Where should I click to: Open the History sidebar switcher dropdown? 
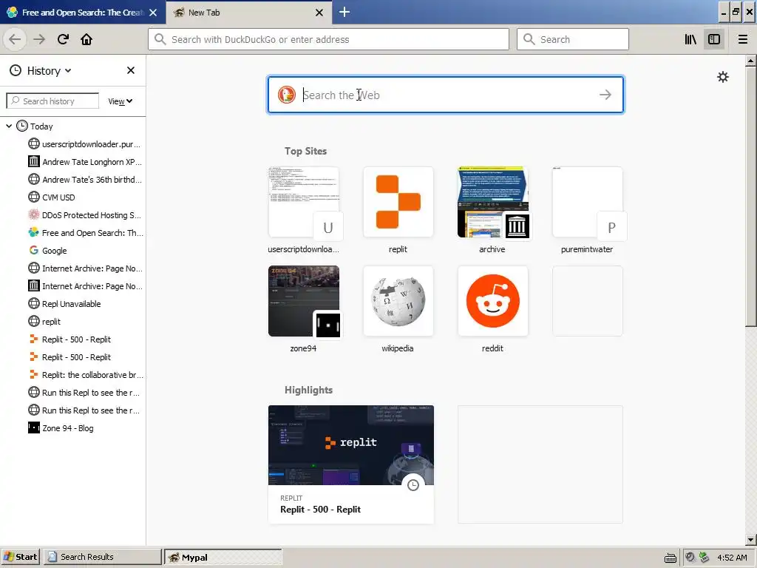coord(41,71)
